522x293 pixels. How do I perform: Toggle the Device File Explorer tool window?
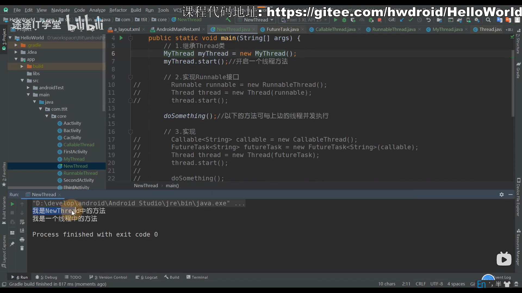click(x=518, y=197)
